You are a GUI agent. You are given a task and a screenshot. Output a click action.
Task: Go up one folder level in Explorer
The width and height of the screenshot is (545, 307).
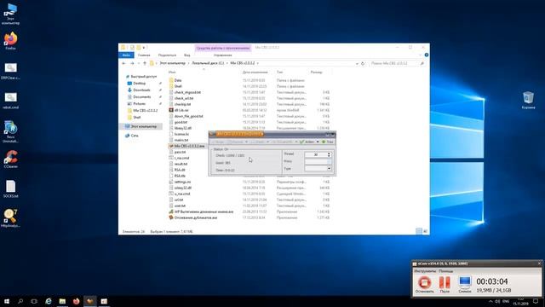click(145, 63)
